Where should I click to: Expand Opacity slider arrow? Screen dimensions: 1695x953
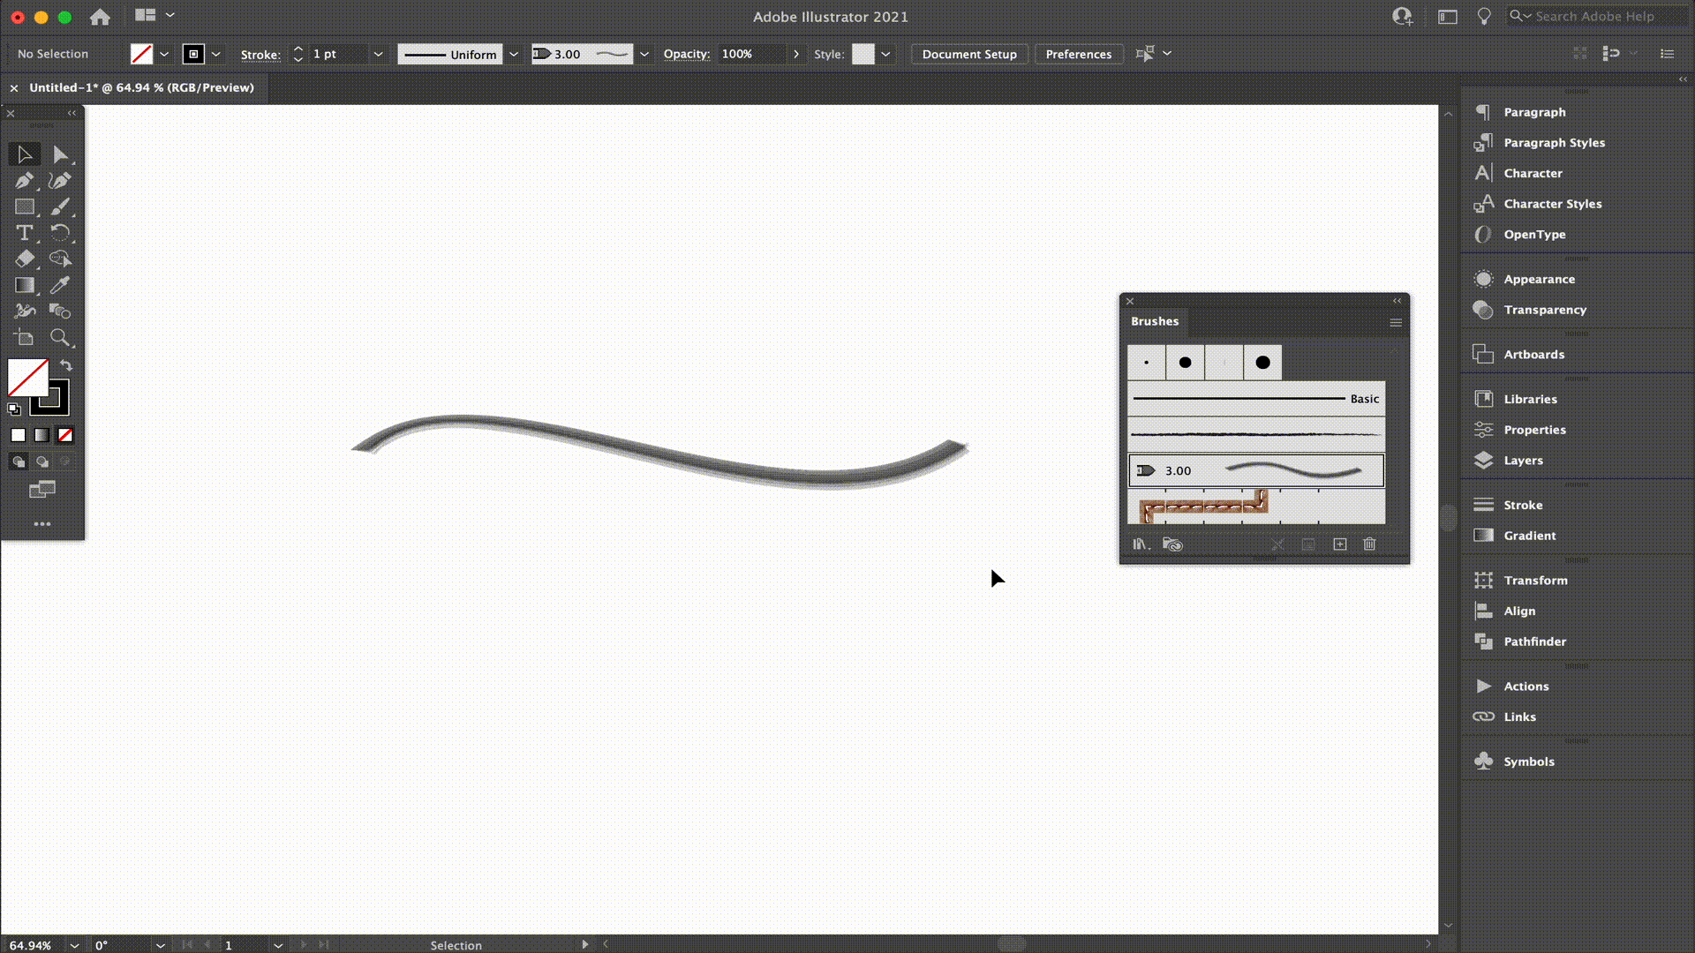point(796,55)
